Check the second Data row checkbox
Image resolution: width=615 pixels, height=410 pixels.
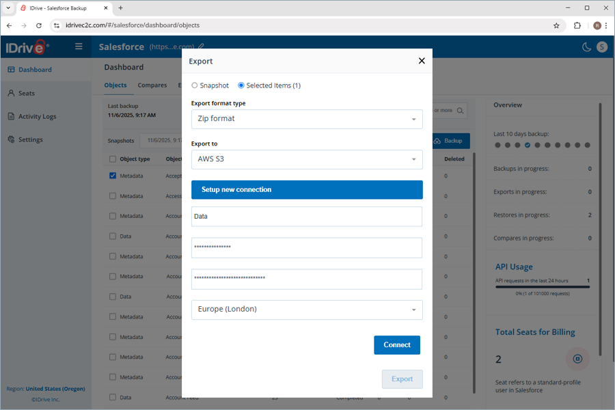113,297
